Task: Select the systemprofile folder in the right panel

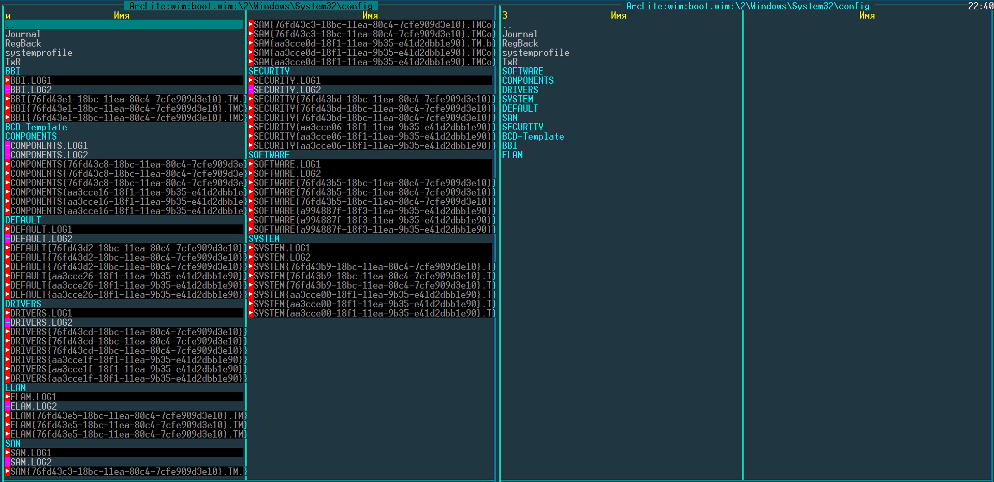Action: (x=535, y=53)
